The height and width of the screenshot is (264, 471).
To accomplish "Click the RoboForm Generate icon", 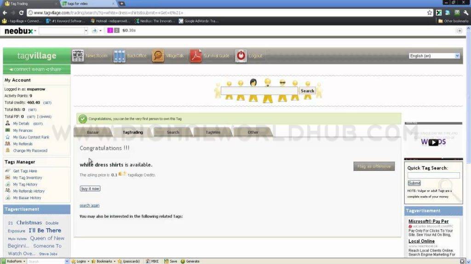I will (x=183, y=261).
